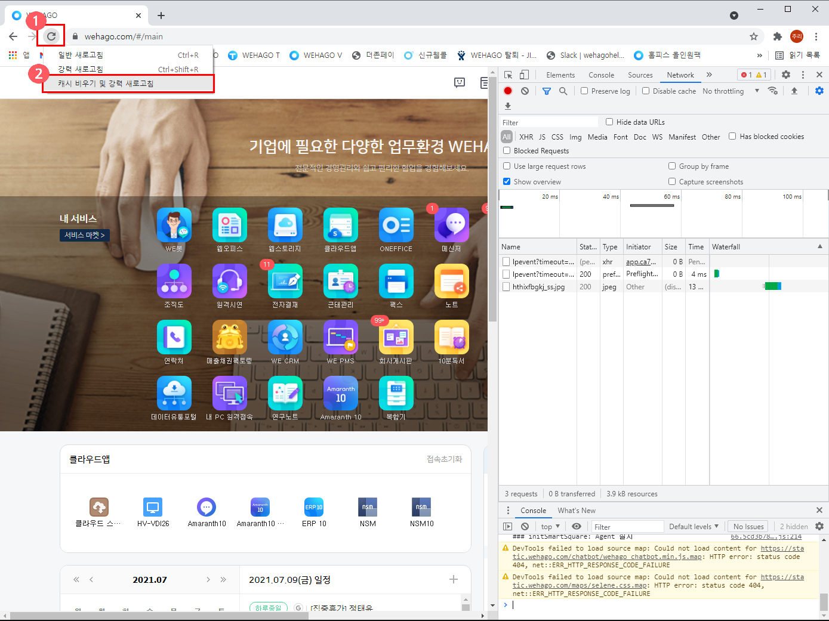Uncheck the Show overview checkbox

coord(507,182)
